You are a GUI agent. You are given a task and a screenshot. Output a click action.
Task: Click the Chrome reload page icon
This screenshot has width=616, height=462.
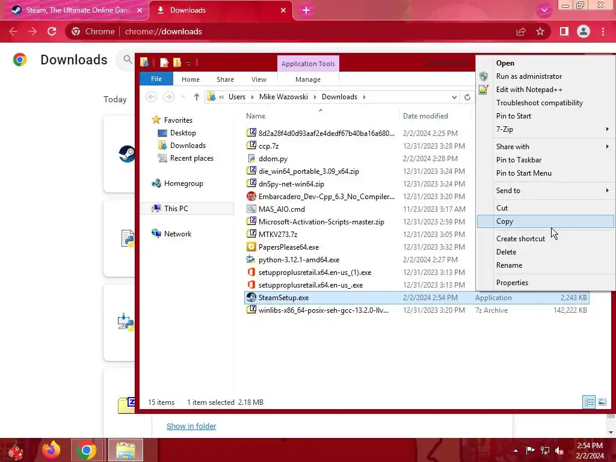click(52, 31)
